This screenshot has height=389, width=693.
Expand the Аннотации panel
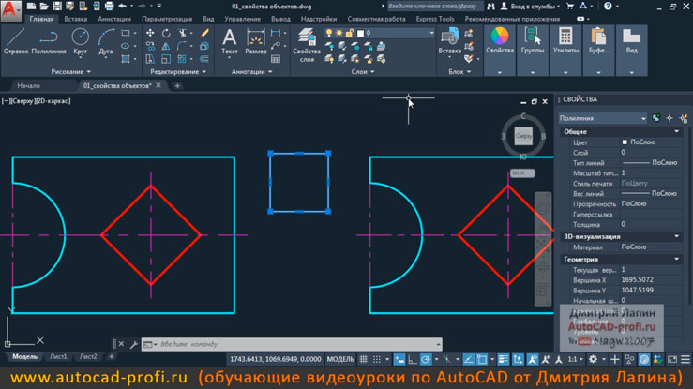(252, 71)
